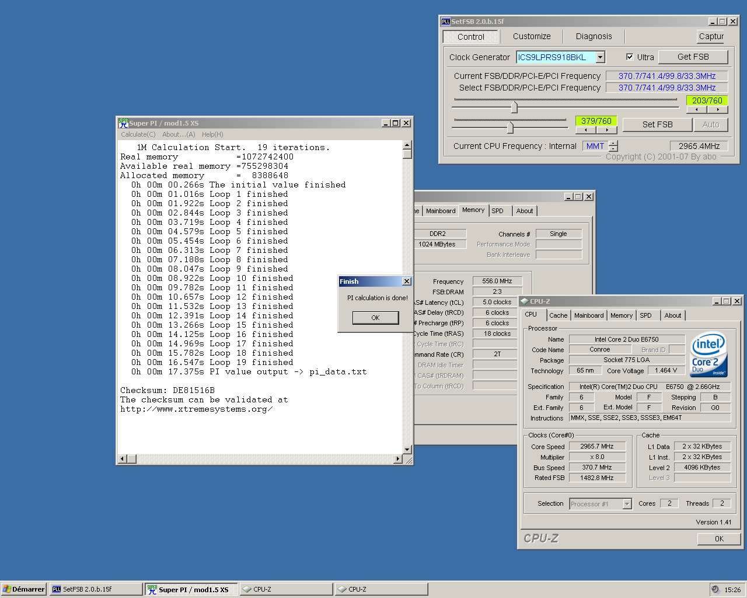Click the CPU-Z front window title icon
Image resolution: width=747 pixels, height=598 pixels.
524,301
